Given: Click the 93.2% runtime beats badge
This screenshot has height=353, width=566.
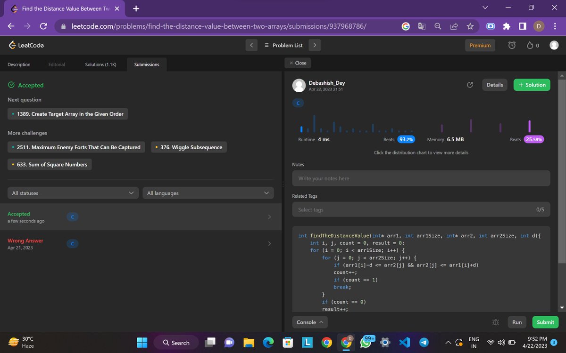Looking at the screenshot, I should [x=406, y=139].
